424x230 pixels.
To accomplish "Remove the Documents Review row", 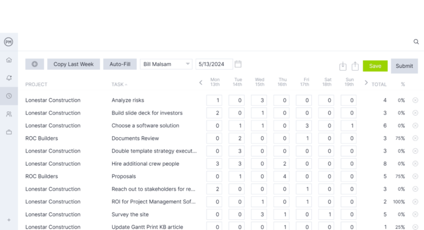I will [416, 139].
